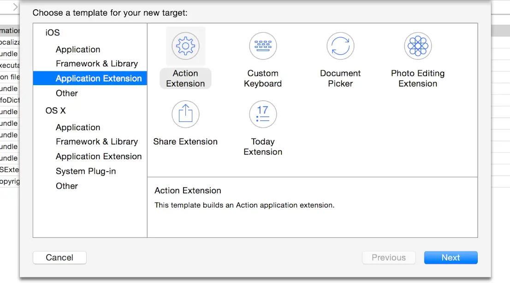Click the Next button
Viewport: 510px width, 283px height.
(451, 257)
